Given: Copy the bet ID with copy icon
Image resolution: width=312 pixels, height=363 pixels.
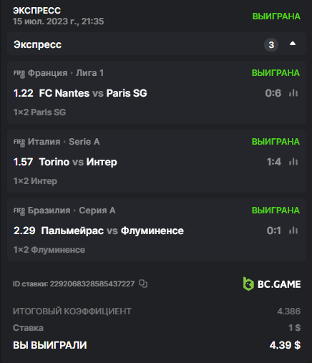Looking at the screenshot, I should (143, 284).
